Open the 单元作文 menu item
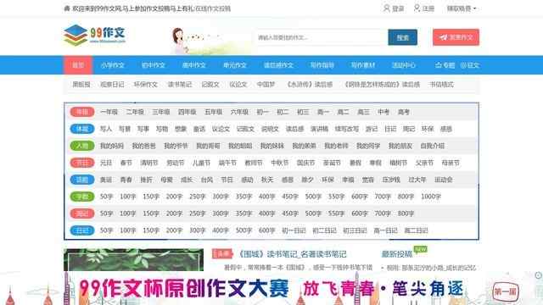Screen dimensions: 543x305 235,65
